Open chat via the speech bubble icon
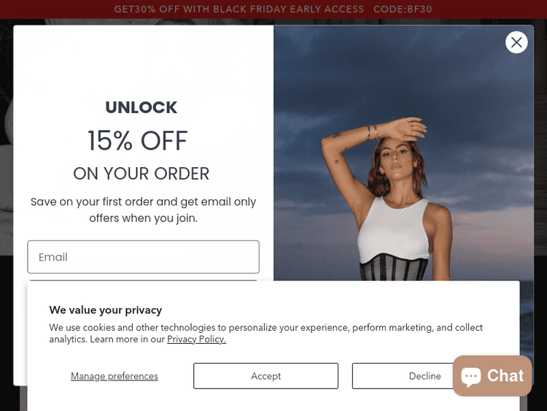 (x=471, y=376)
